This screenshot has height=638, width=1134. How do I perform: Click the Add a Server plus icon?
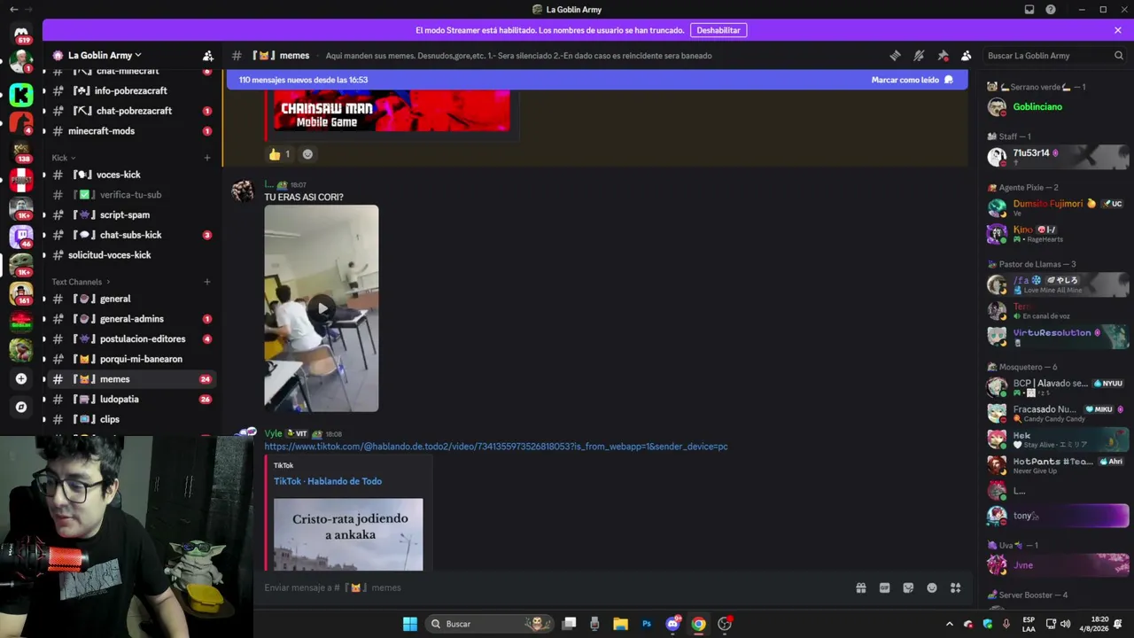pos(21,378)
